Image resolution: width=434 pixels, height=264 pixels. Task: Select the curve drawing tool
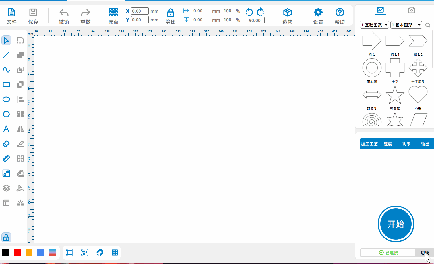pyautogui.click(x=6, y=70)
